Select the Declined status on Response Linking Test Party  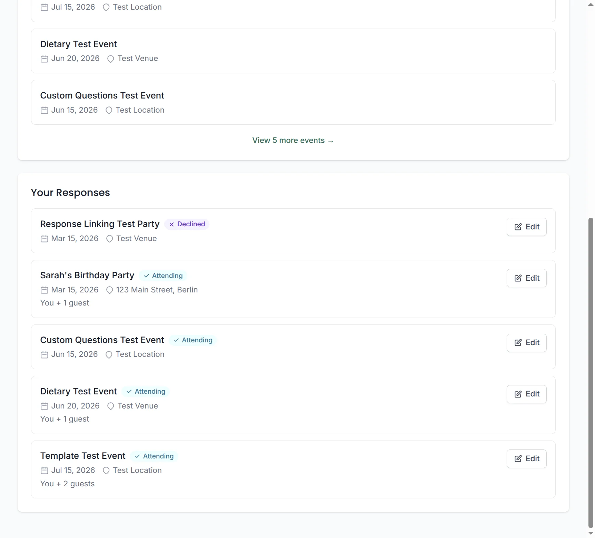187,224
